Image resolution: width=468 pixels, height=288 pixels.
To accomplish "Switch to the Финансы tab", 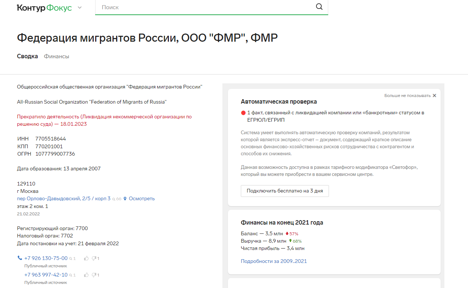I will pyautogui.click(x=56, y=56).
